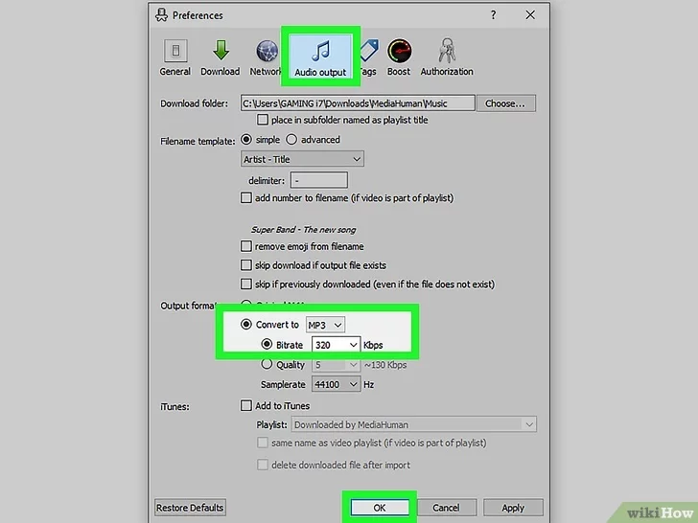Check remove emoji from filename
The image size is (698, 523).
(245, 246)
